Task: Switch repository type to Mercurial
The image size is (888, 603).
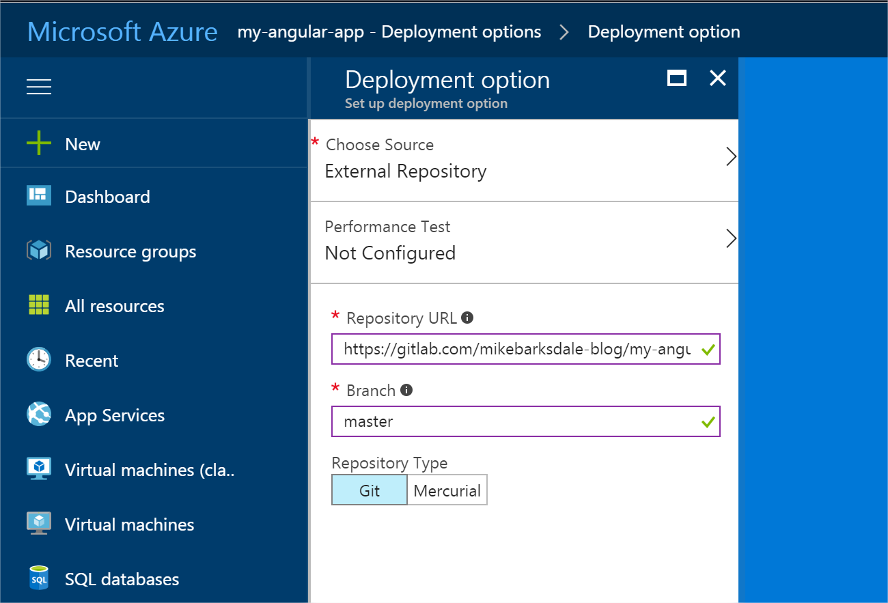Action: click(x=447, y=490)
